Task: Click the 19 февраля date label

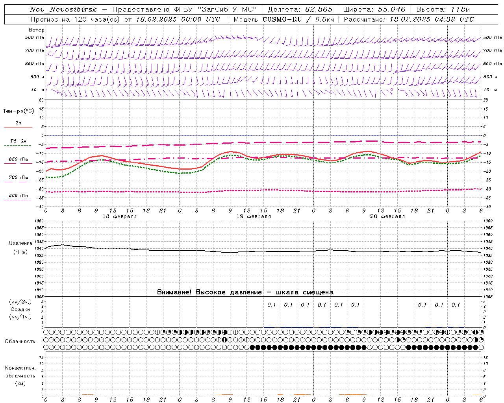Action: [x=254, y=216]
